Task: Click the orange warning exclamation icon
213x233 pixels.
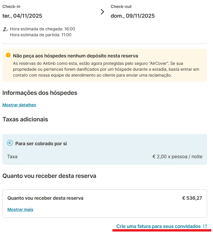Action: pyautogui.click(x=8, y=55)
